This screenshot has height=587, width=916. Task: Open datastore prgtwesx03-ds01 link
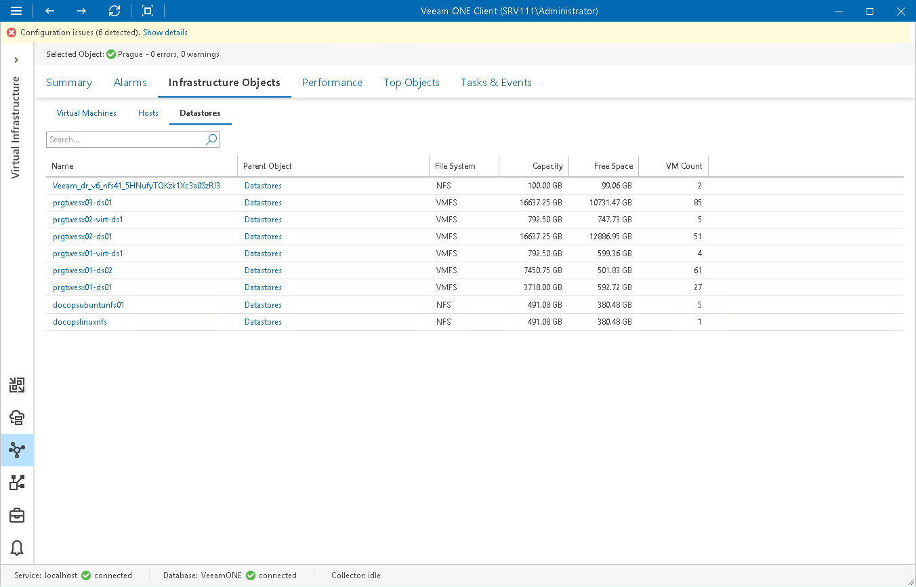(x=83, y=202)
